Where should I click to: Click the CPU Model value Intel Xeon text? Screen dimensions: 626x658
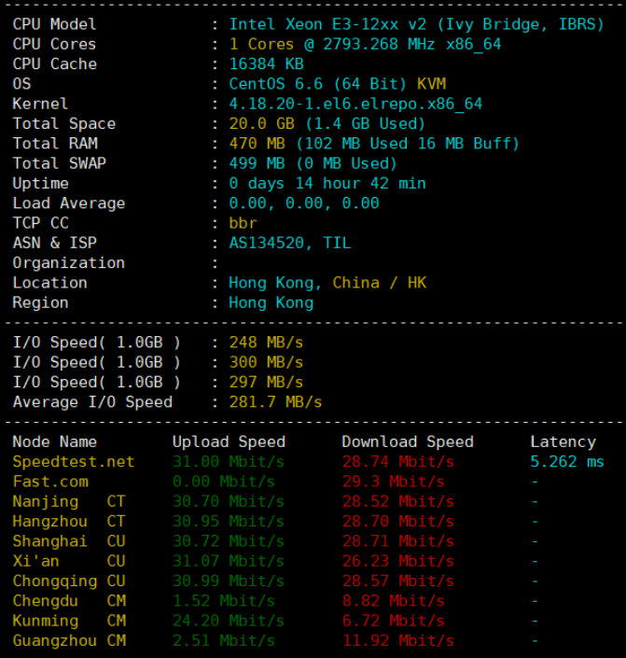[x=416, y=24]
